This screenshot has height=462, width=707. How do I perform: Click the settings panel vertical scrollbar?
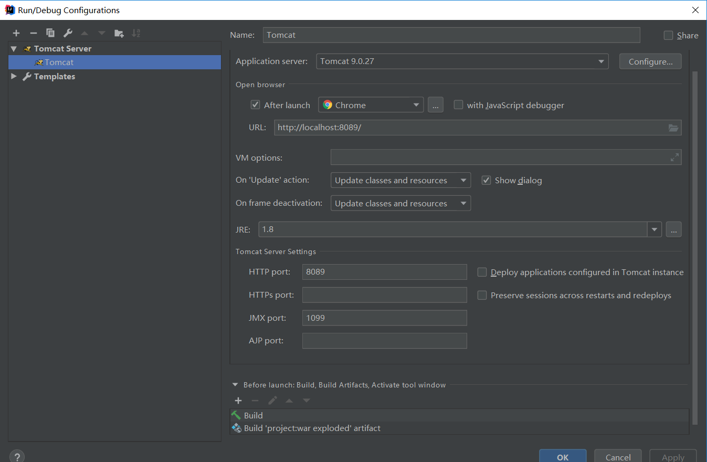point(695,247)
